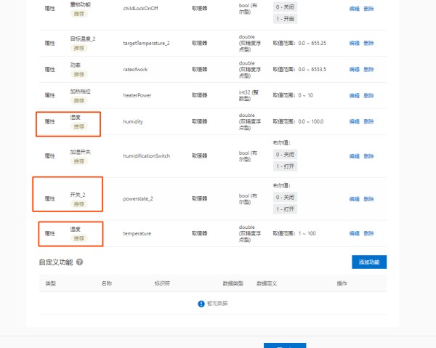Delete the powerstate_2 property
Screen dimensions: 436x348
[368, 198]
